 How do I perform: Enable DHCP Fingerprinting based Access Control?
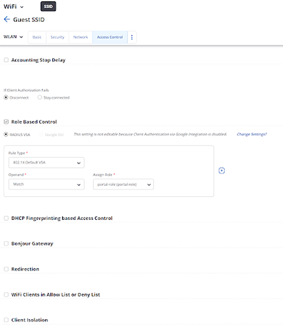point(6,218)
